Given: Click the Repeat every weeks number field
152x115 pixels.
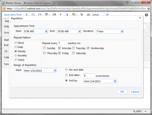Looking at the screenshot, I should pos(63,43).
